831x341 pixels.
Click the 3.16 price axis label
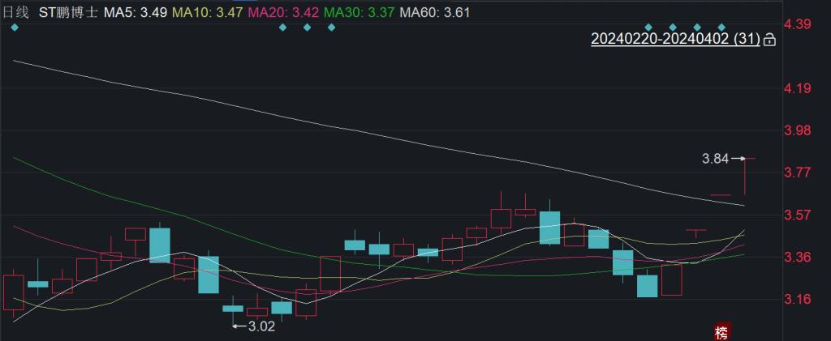point(798,299)
